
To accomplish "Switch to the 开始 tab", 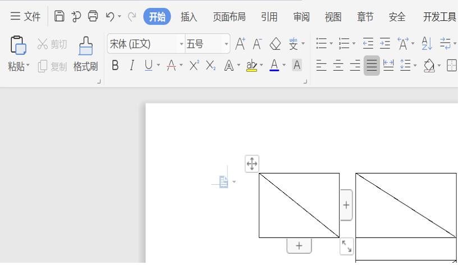I will [x=157, y=16].
